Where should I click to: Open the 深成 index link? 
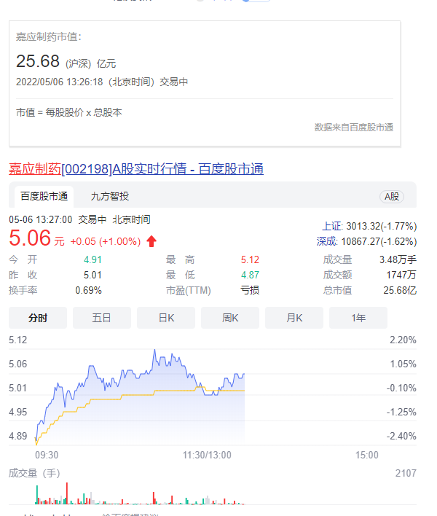pos(327,241)
